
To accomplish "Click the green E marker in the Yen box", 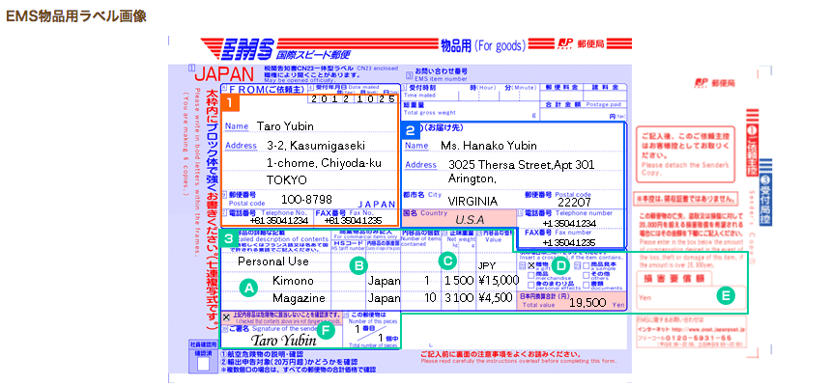I will 725,295.
